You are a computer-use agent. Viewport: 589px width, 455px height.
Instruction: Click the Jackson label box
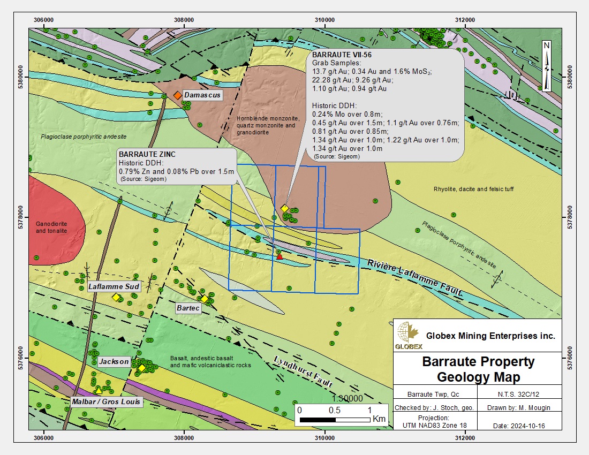pos(114,362)
